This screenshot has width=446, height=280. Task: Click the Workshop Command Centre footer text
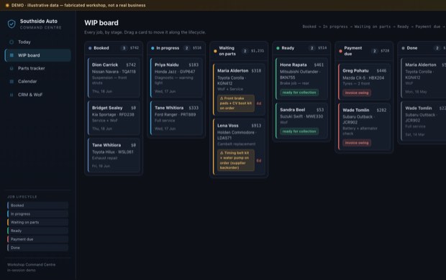click(31, 265)
